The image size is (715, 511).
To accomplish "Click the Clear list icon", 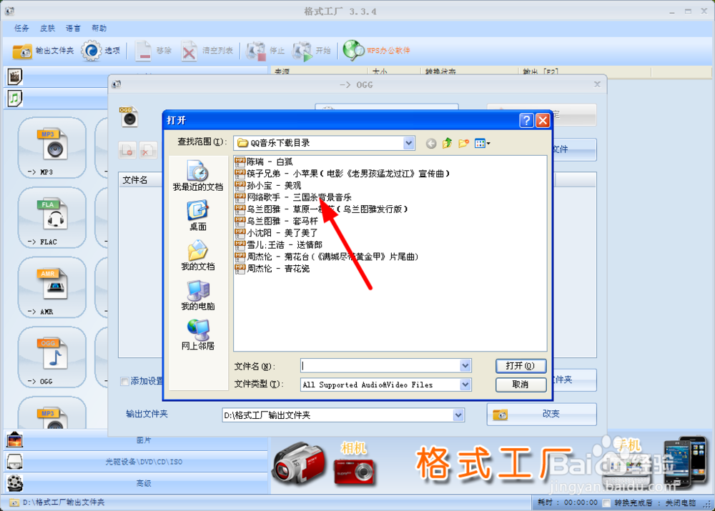I will coord(189,51).
